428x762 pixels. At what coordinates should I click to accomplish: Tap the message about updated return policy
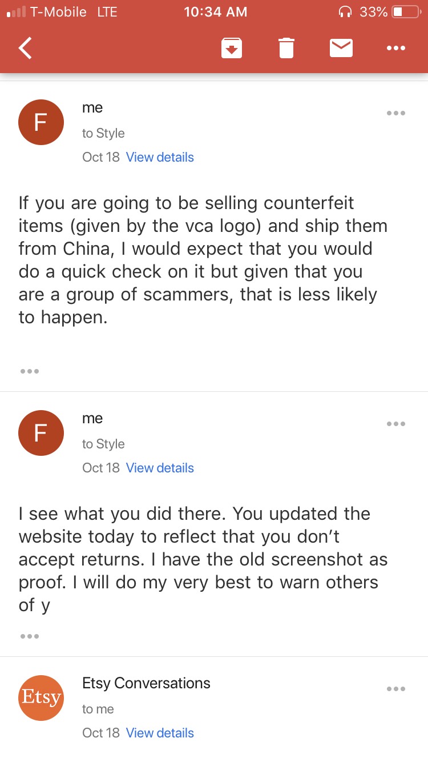pos(203,559)
